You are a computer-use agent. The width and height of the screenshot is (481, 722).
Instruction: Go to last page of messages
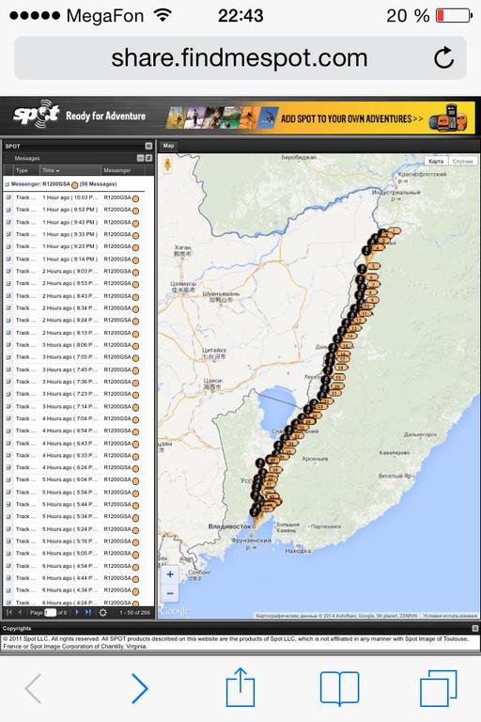click(x=88, y=612)
